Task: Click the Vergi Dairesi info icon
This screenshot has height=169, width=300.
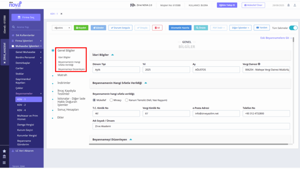Action: click(x=259, y=64)
